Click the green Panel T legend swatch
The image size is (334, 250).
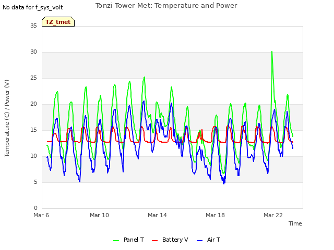tap(116, 241)
